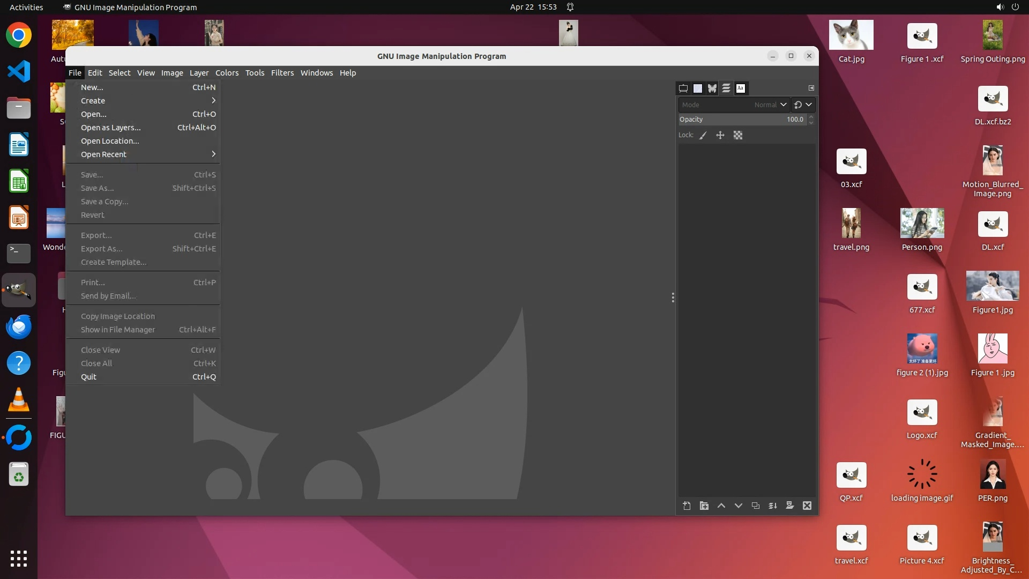Screen dimensions: 1029x579
Task: Open the Filters menu
Action: [282, 73]
